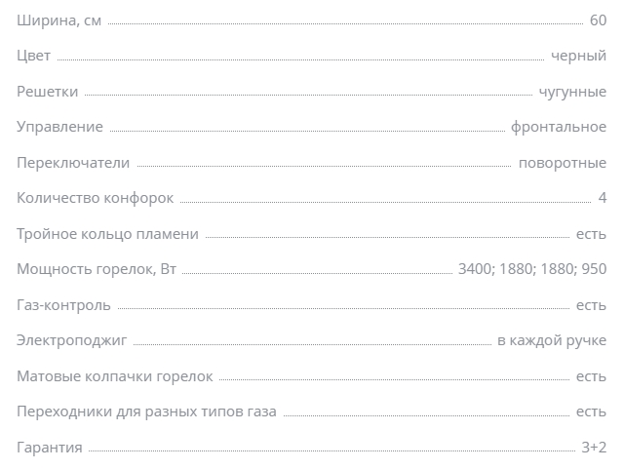Viewport: 624px width, 470px height.
Task: Click the "Управление" label
Action: (59, 127)
